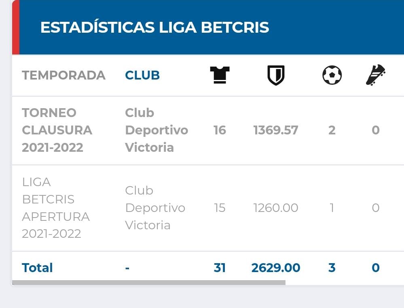Click the total appearances value 31
404x308 pixels.
220,268
